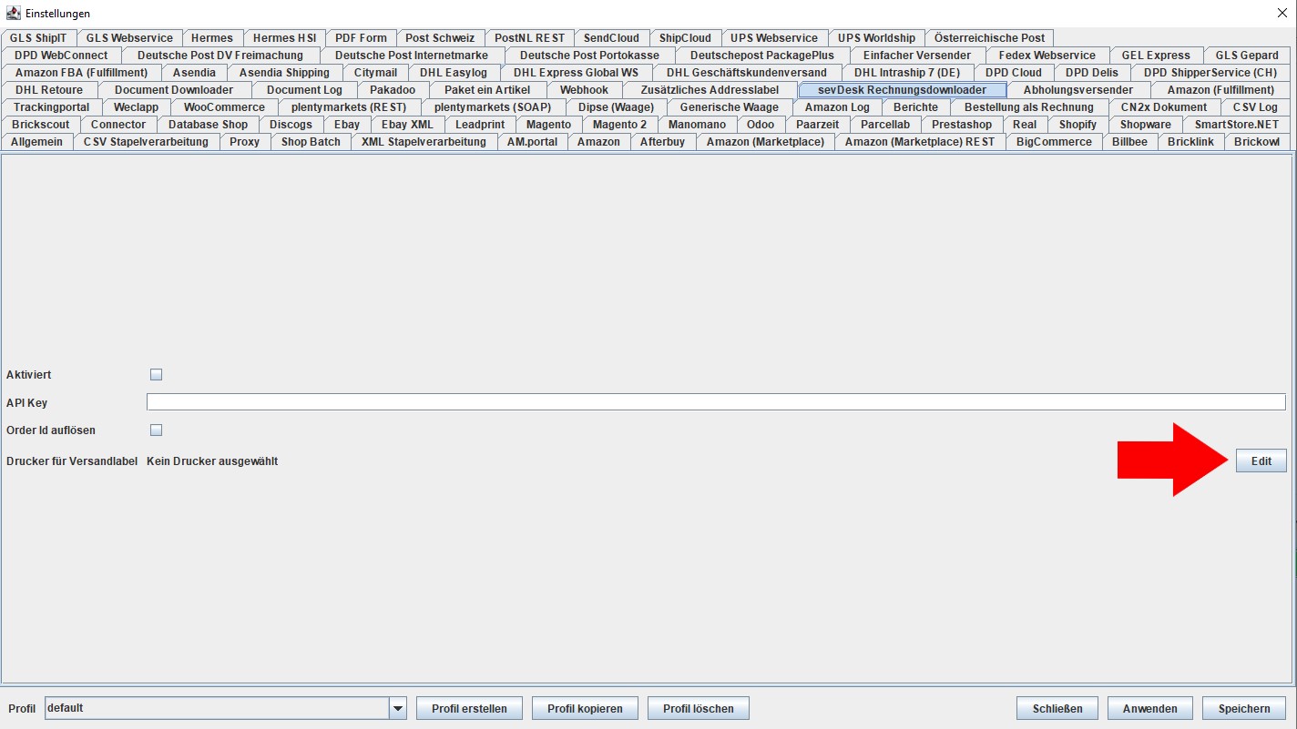Screen dimensions: 1297x729
Task: Open the GEL Express tab
Action: click(1156, 56)
